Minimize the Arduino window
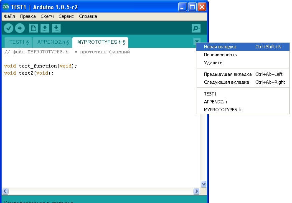 [x=183, y=7]
